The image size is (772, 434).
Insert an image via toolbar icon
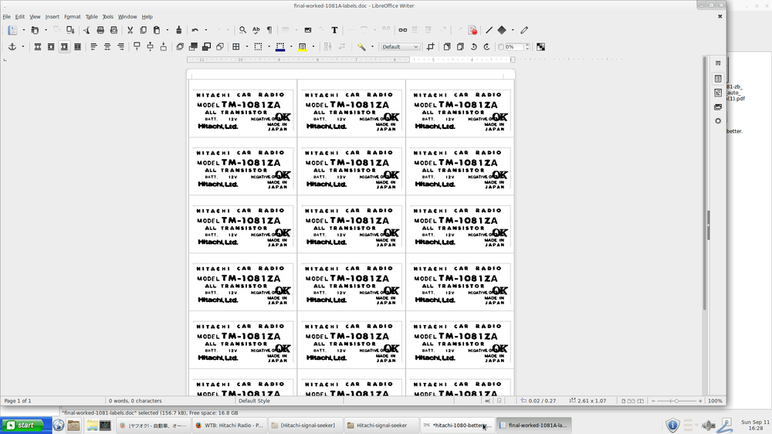(308, 30)
